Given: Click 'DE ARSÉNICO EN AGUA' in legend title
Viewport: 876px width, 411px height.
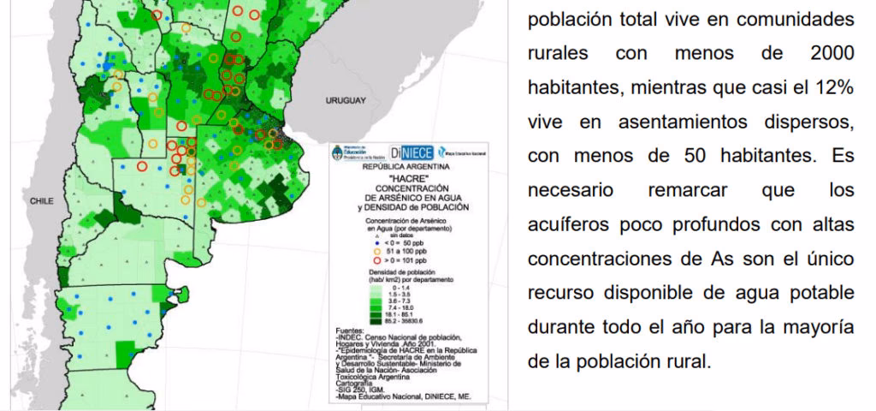Looking at the screenshot, I should (413, 198).
